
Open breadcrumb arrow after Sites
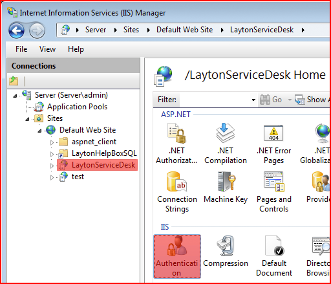click(148, 30)
